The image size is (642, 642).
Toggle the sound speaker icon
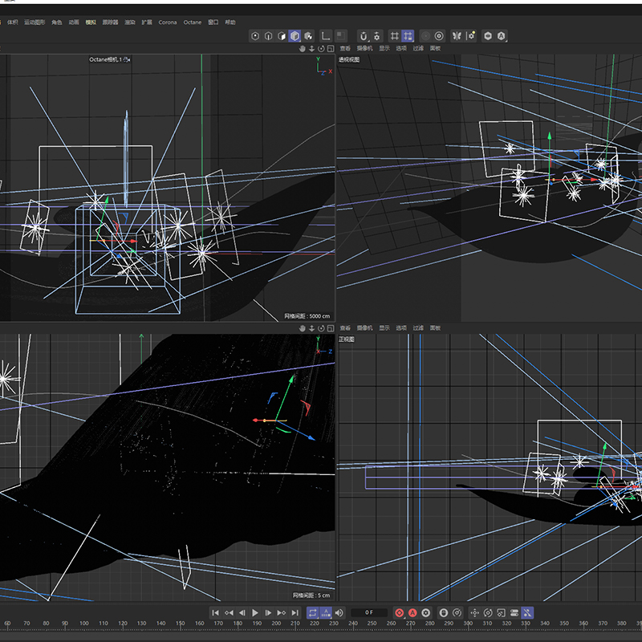pyautogui.click(x=339, y=612)
